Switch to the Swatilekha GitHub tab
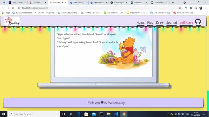Viewport: 209px width, 117px height. pyautogui.click(x=159, y=3)
